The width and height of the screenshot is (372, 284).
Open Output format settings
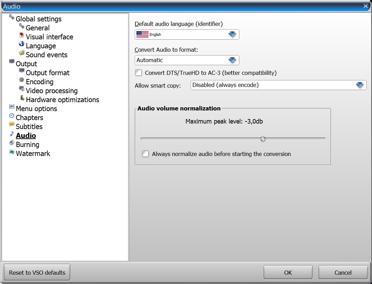pos(48,73)
